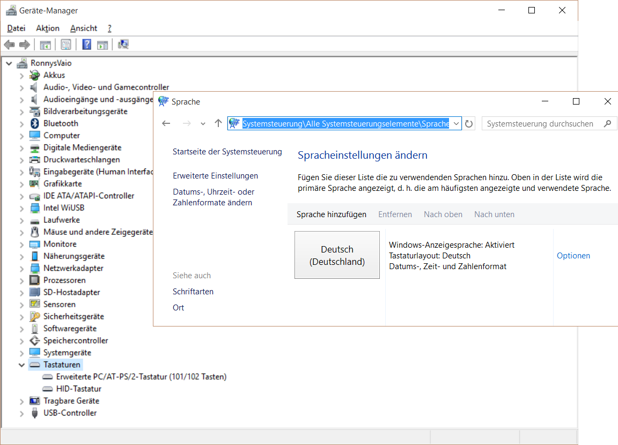This screenshot has height=445, width=618.
Task: Click the back arrow in Geräte-Manager toolbar
Action: pyautogui.click(x=9, y=44)
